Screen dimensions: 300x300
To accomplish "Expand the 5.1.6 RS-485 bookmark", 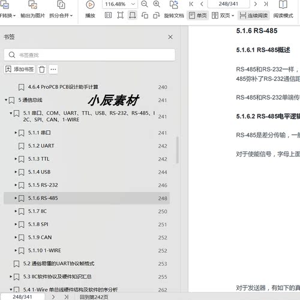I will pyautogui.click(x=16, y=198).
